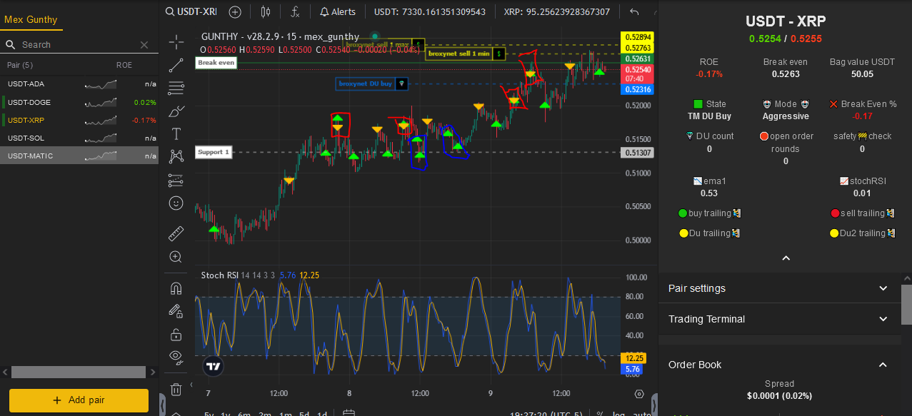Clear the pair search with X icon
Image resolution: width=912 pixels, height=416 pixels.
[x=144, y=44]
